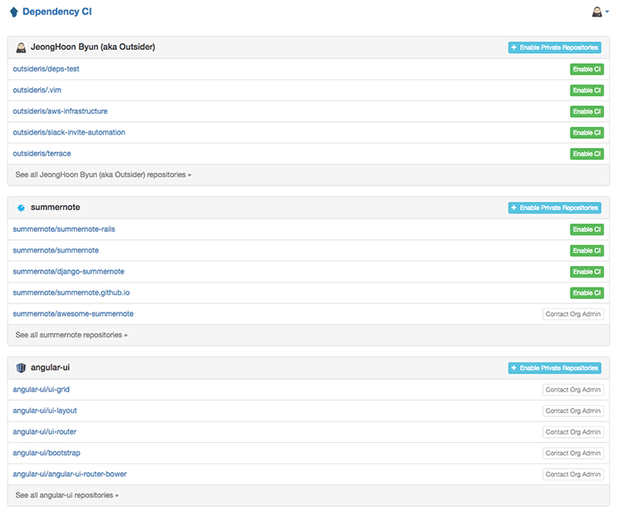623x512 pixels.
Task: Click the Dependency CI logo icon
Action: click(x=14, y=12)
